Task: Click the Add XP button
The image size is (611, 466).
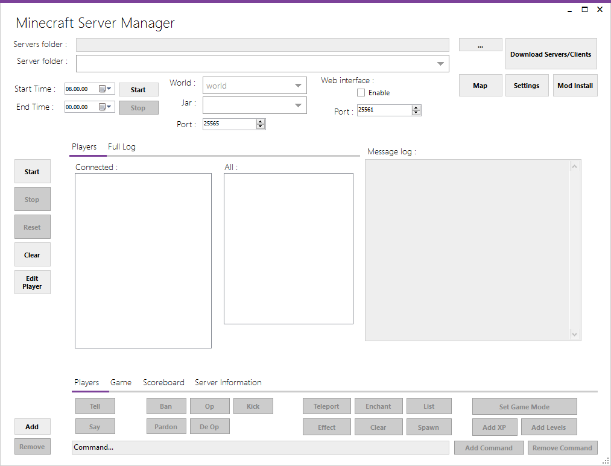Action: (x=495, y=427)
